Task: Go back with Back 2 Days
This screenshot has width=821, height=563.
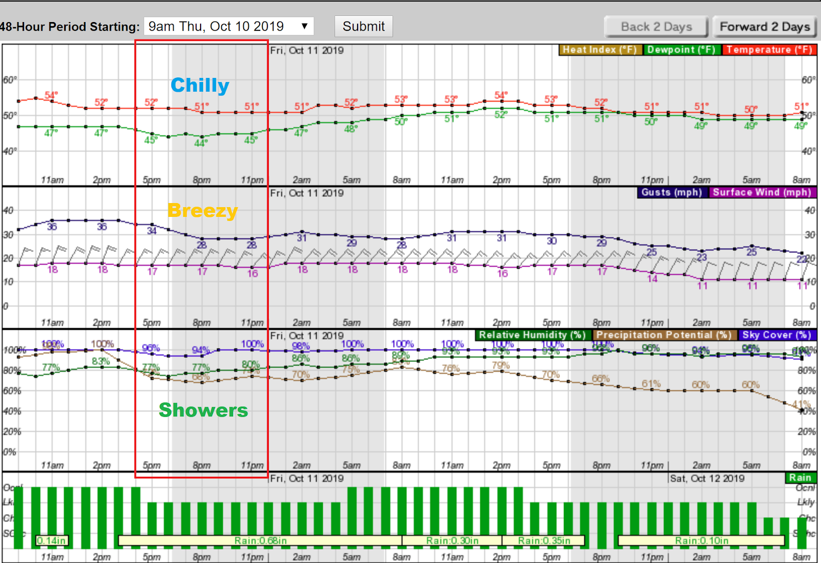Action: [x=656, y=27]
